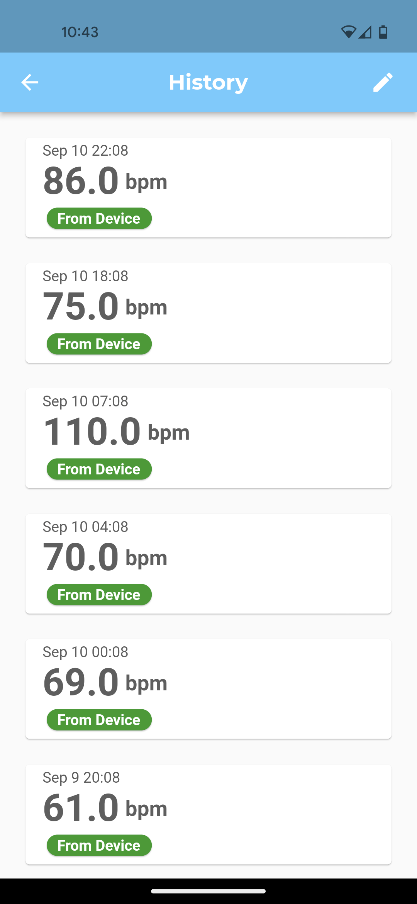Tap From Device badge on 69.0 bpm

coord(99,720)
